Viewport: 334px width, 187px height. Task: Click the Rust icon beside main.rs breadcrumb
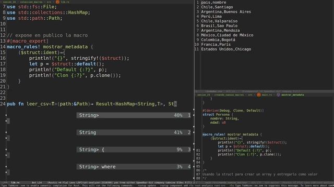(259, 95)
